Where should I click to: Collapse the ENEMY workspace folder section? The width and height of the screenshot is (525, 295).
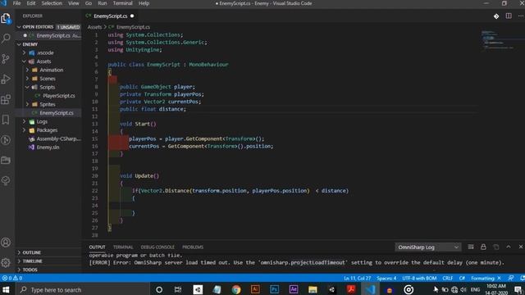[x=19, y=44]
